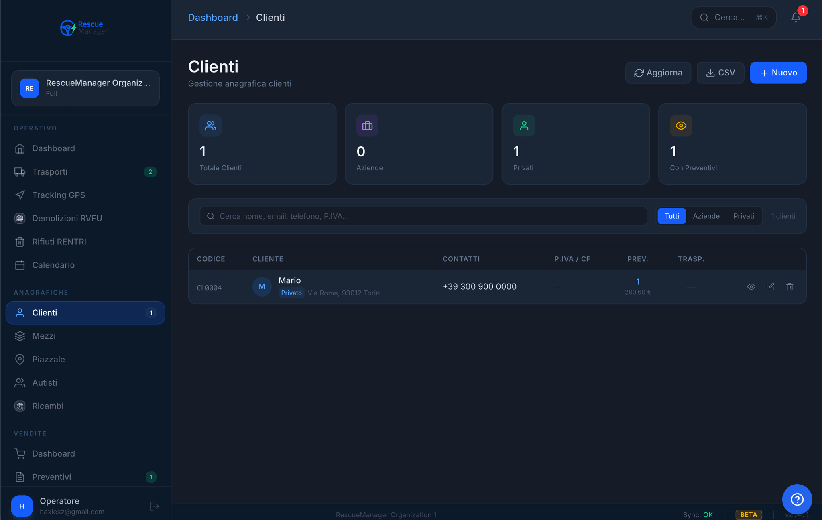Click the Nuovo button

pos(778,73)
